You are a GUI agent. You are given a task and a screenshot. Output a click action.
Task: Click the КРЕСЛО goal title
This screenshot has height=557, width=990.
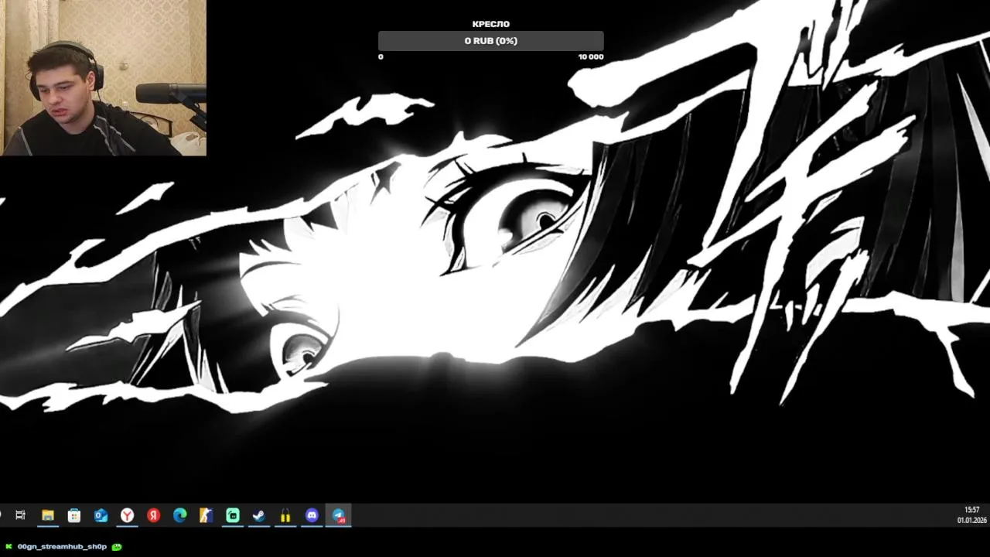[x=490, y=24]
